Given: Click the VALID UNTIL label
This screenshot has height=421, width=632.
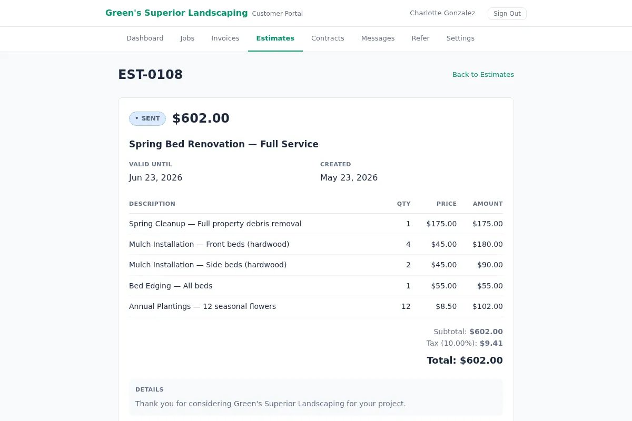Looking at the screenshot, I should click(151, 164).
